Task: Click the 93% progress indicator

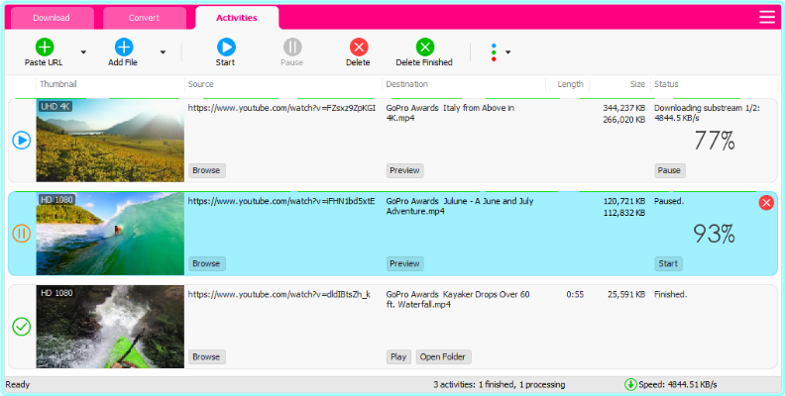Action: click(714, 234)
